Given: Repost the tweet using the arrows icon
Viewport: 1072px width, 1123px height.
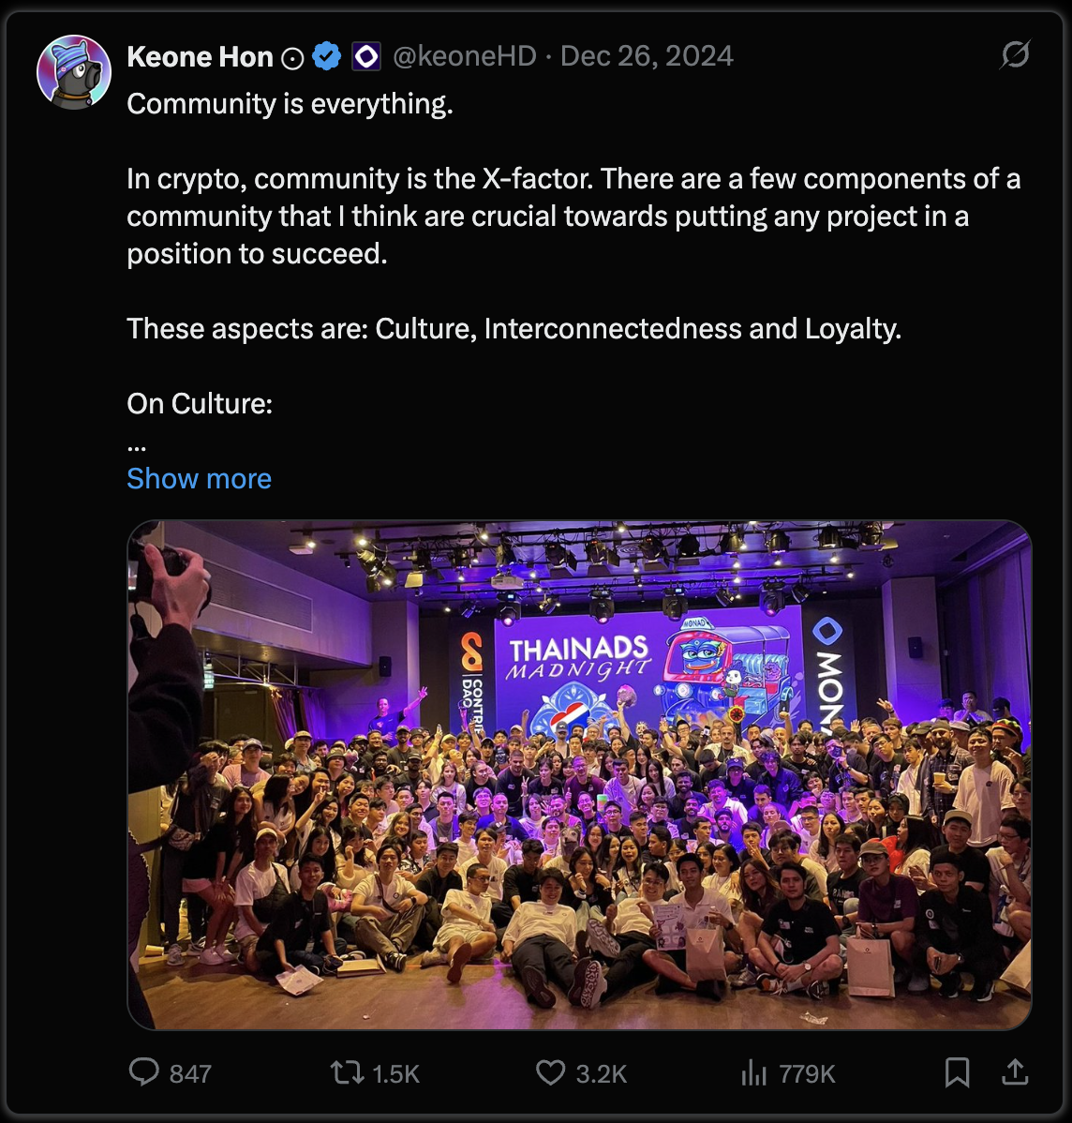Looking at the screenshot, I should (x=347, y=1072).
